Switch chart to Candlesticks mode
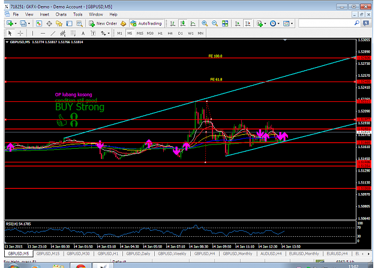Image resolution: width=375 pixels, height=268 pixels. [183, 23]
